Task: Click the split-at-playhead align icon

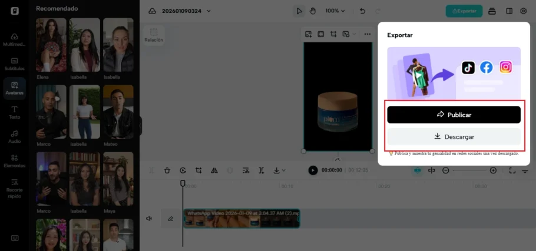Action: click(431, 170)
